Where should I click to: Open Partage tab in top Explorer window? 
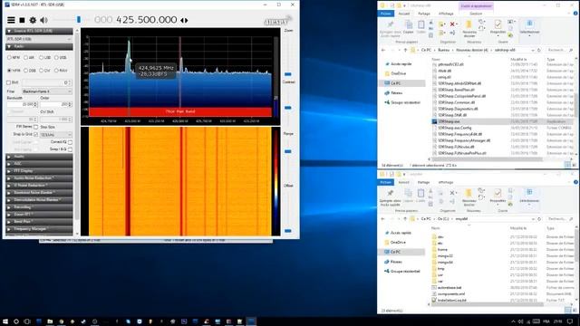(x=424, y=14)
